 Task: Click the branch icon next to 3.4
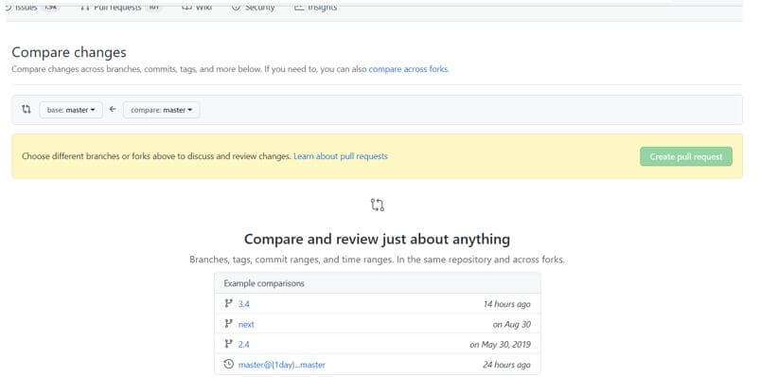pos(228,303)
